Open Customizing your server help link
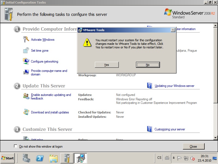This screenshot has height=164, width=218. click(x=169, y=129)
